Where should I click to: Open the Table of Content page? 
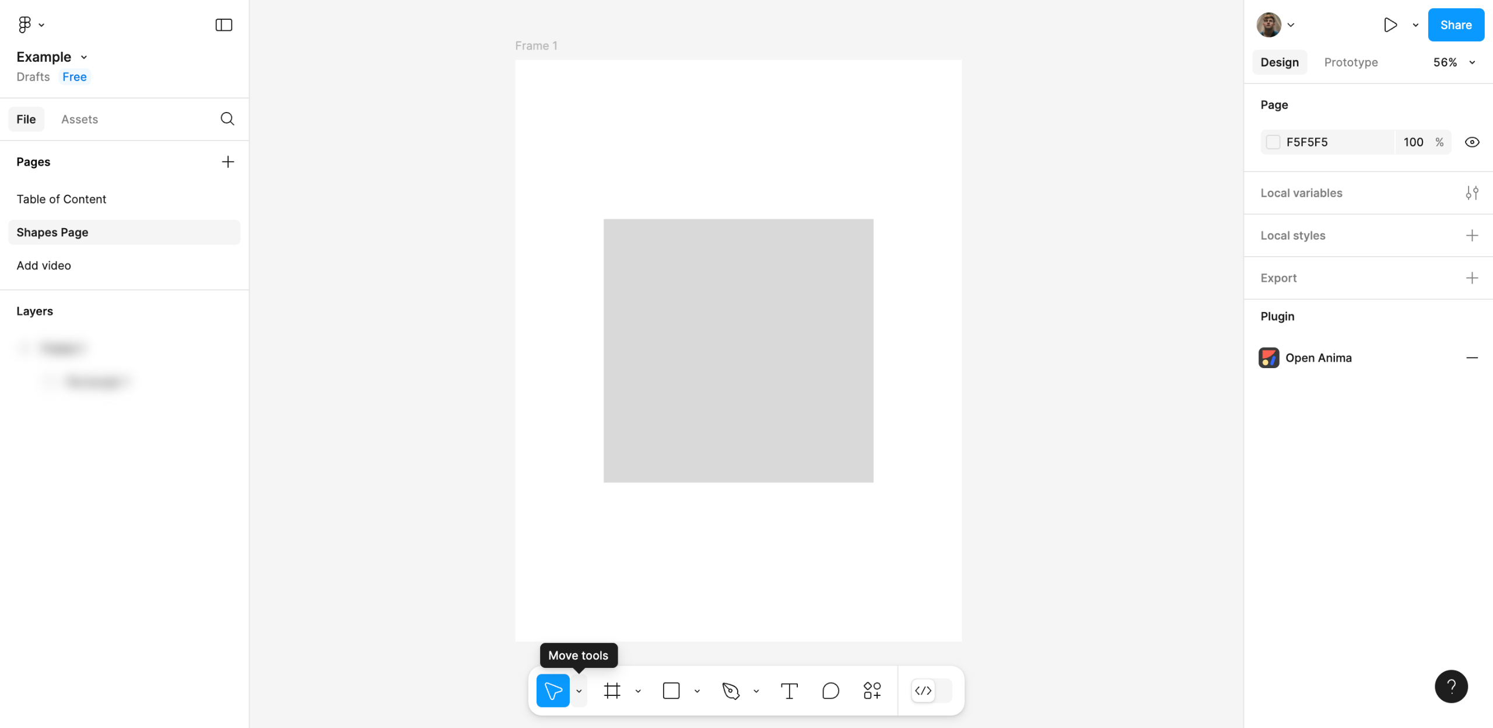point(61,199)
